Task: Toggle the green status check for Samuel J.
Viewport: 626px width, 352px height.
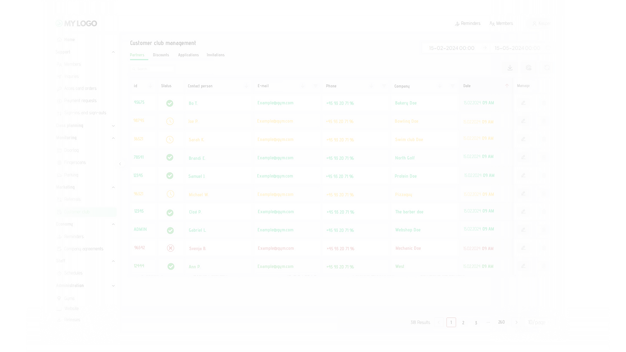Action: [x=170, y=176]
